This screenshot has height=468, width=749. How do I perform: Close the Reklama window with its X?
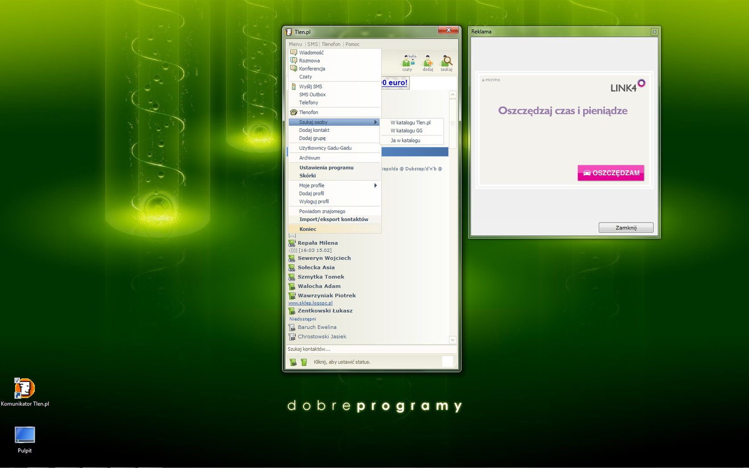click(x=654, y=32)
